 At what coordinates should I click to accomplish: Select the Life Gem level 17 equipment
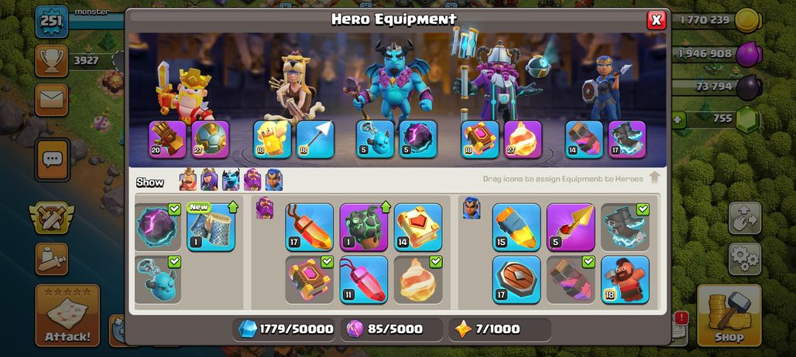(309, 227)
